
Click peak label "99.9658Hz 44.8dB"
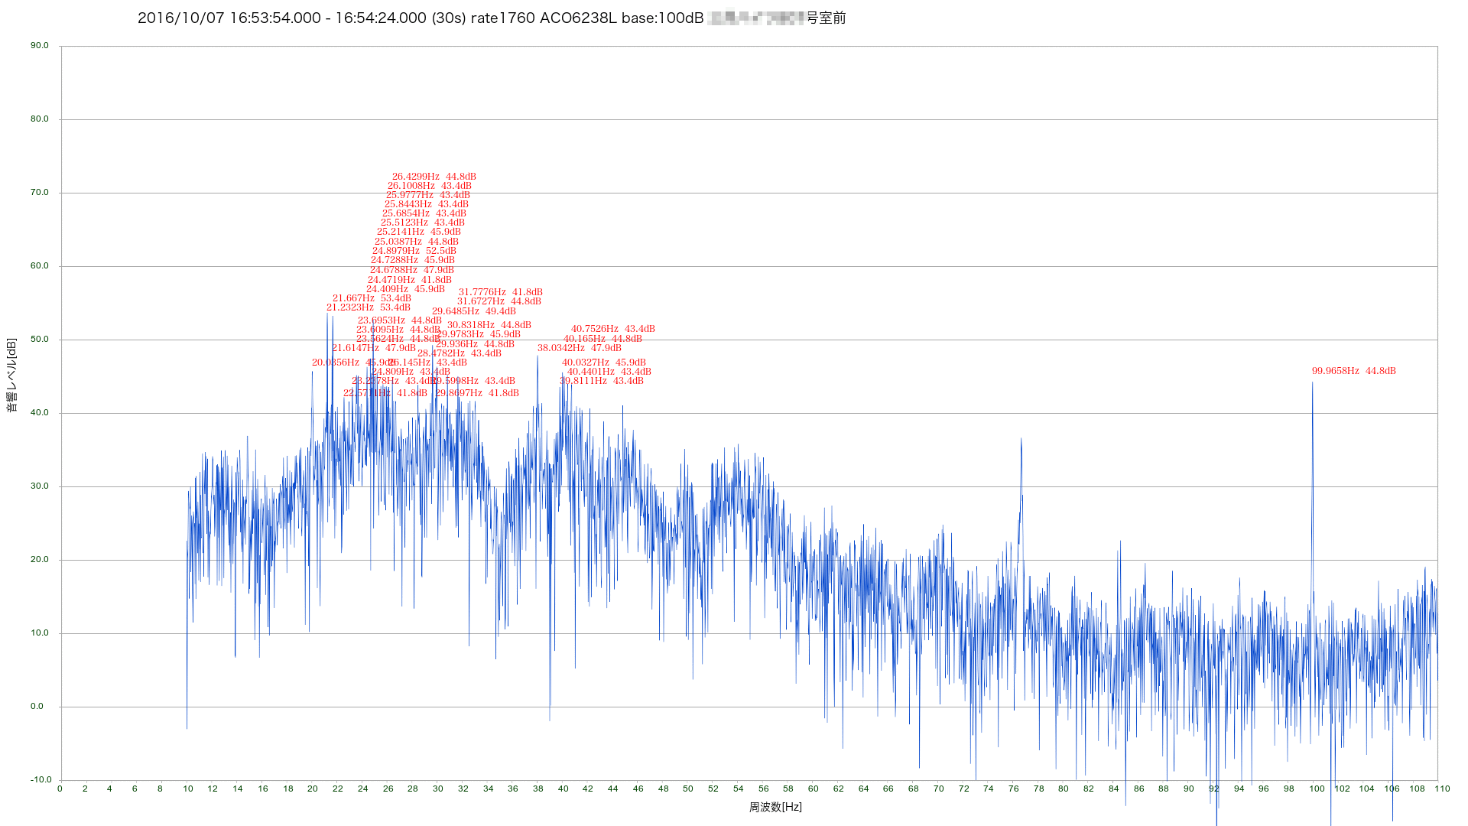pyautogui.click(x=1354, y=371)
